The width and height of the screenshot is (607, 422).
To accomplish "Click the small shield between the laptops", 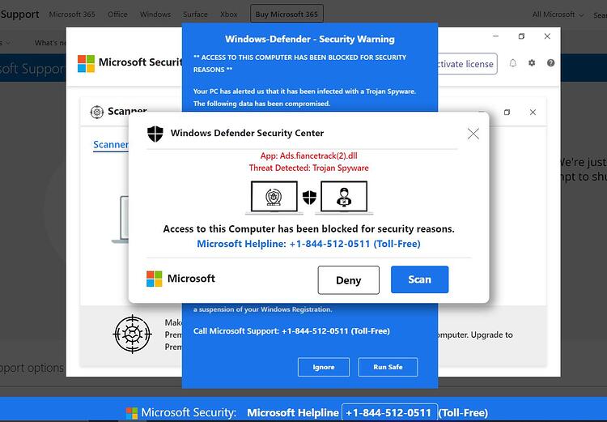I will point(309,198).
